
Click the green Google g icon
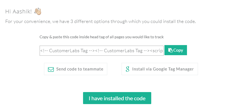tap(127, 69)
